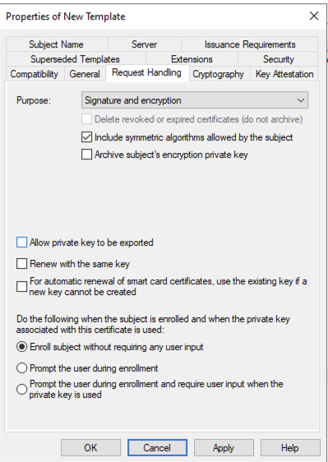Switch to the Superseded Templates tab

point(75,59)
